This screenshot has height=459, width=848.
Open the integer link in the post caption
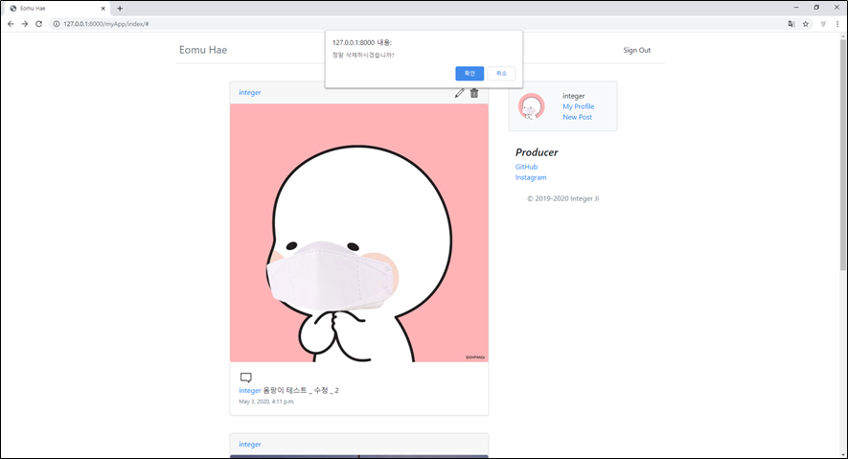(250, 390)
